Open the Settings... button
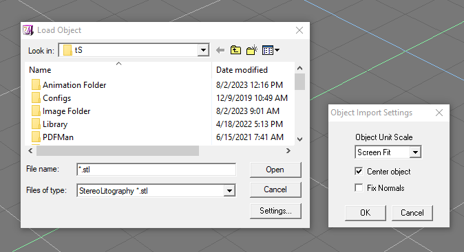The width and height of the screenshot is (464, 252). 275,211
